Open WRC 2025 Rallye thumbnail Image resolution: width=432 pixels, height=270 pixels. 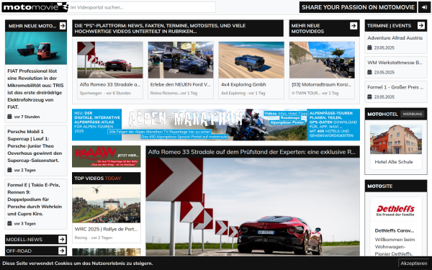[107, 204]
